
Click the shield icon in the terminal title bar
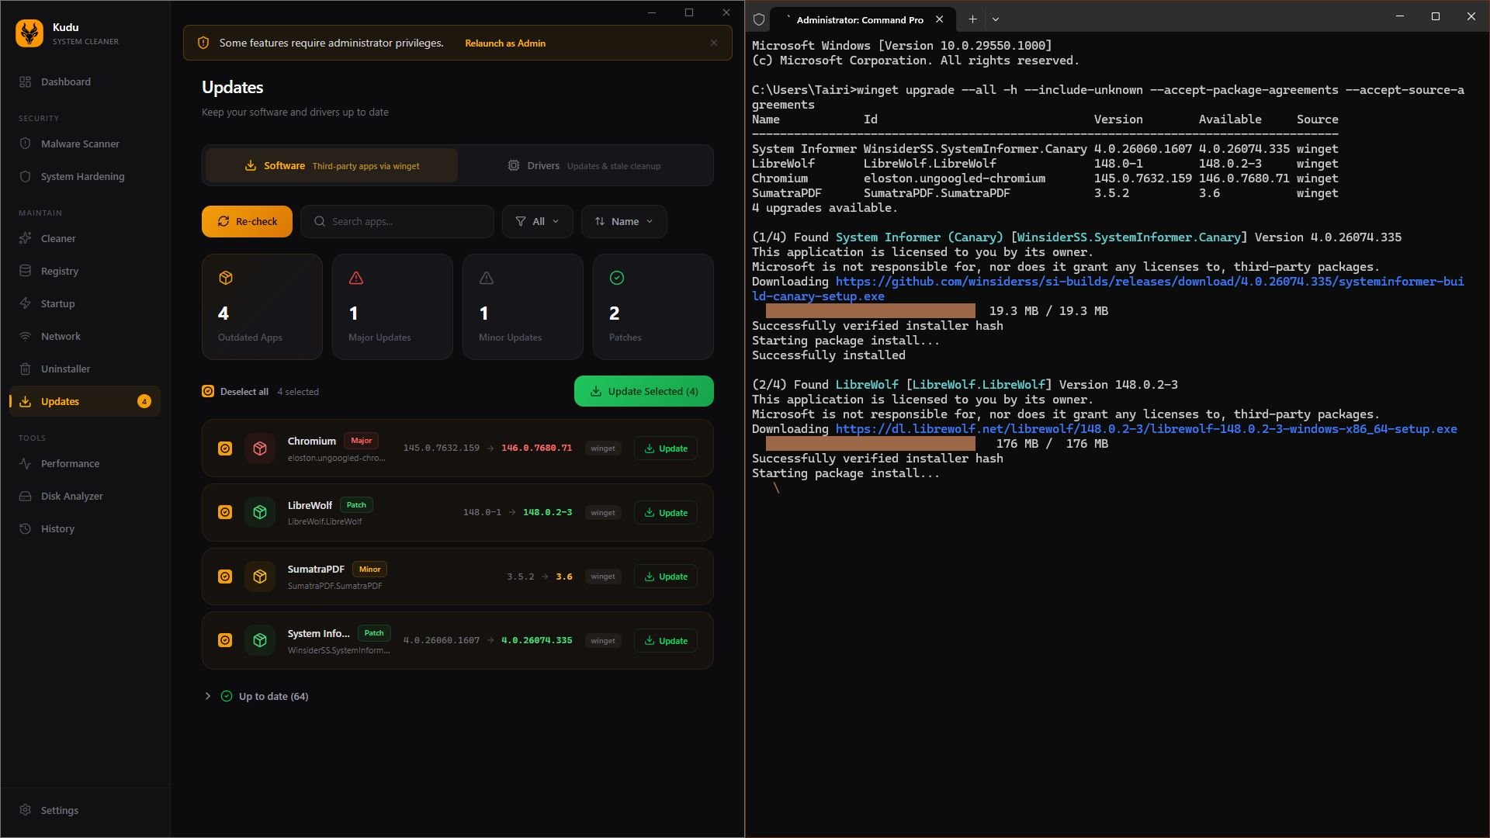759,19
